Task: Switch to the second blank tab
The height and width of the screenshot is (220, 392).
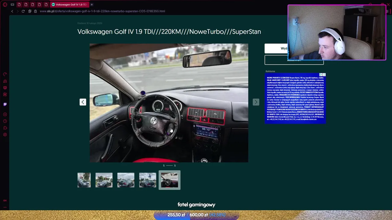Action: coord(26,5)
